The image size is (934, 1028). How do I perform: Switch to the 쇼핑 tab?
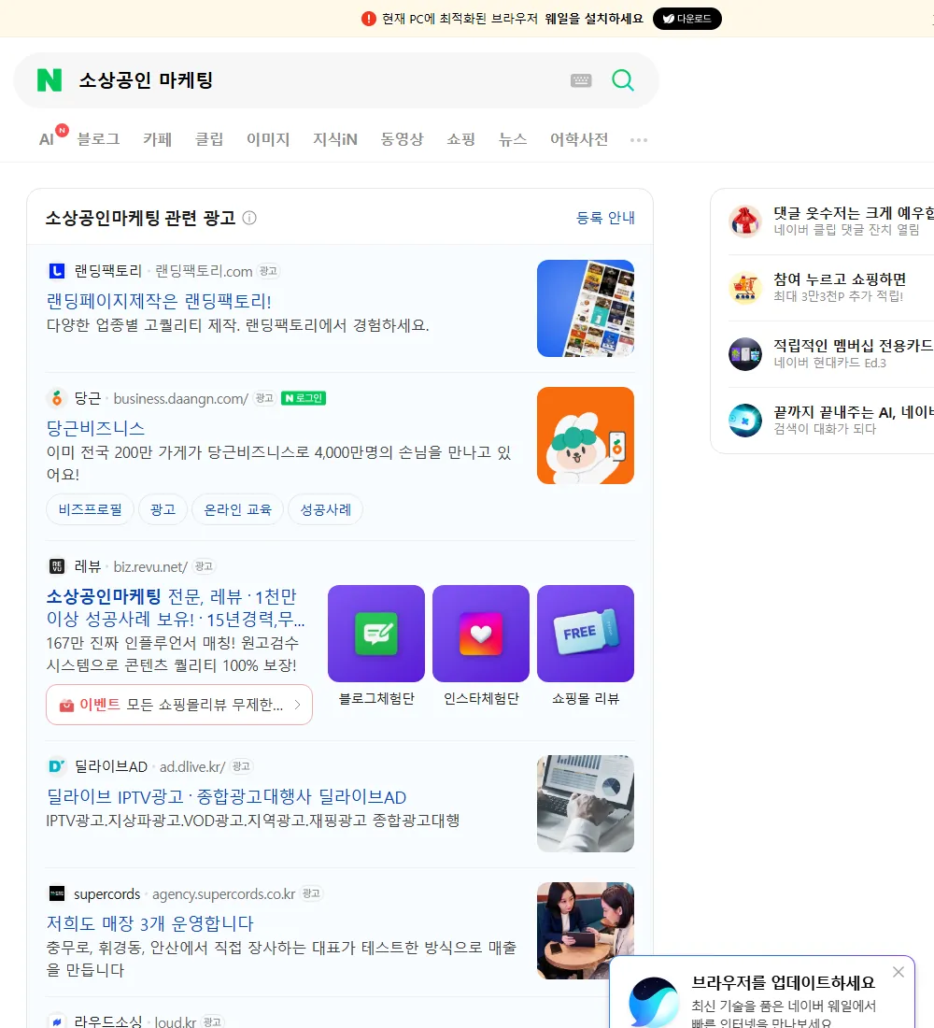coord(460,139)
